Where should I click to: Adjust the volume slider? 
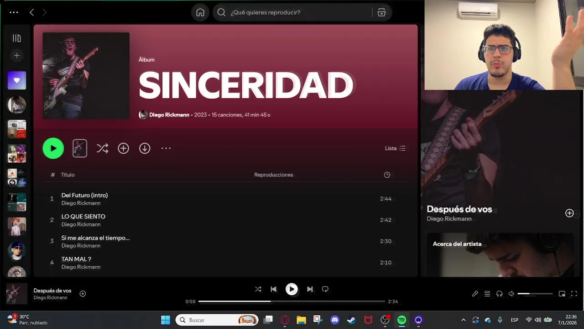coord(535,294)
